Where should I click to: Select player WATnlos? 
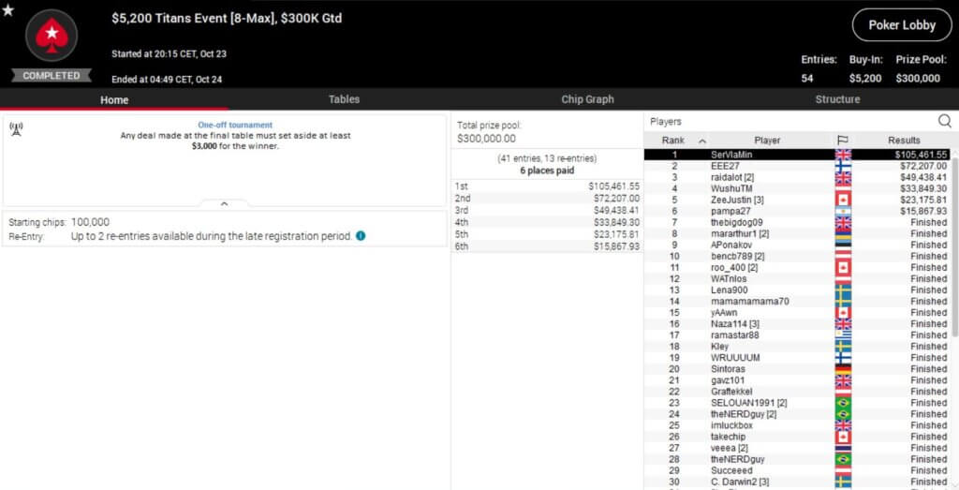pos(798,278)
